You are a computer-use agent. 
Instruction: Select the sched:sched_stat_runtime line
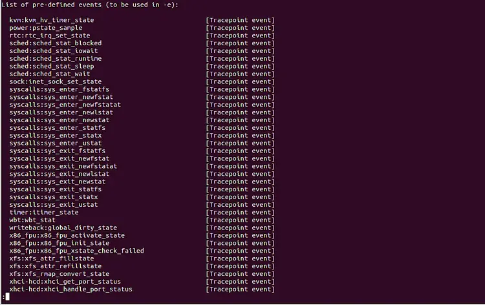(x=56, y=59)
